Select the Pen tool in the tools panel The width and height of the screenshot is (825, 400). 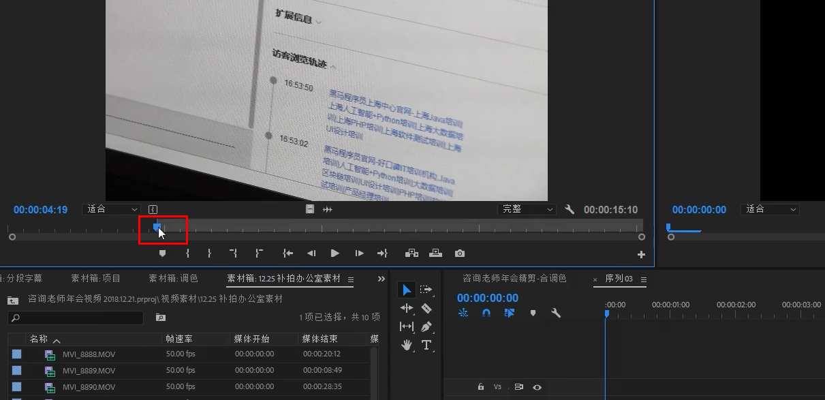tap(427, 326)
